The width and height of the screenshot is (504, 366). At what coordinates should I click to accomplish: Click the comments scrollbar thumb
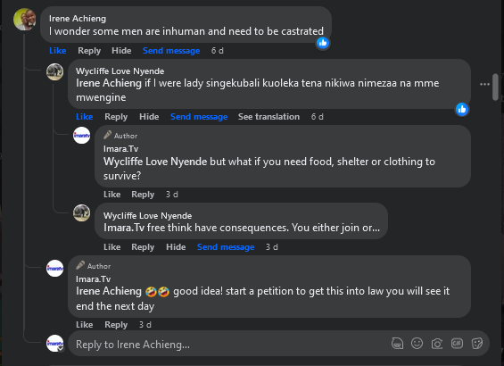click(x=495, y=87)
